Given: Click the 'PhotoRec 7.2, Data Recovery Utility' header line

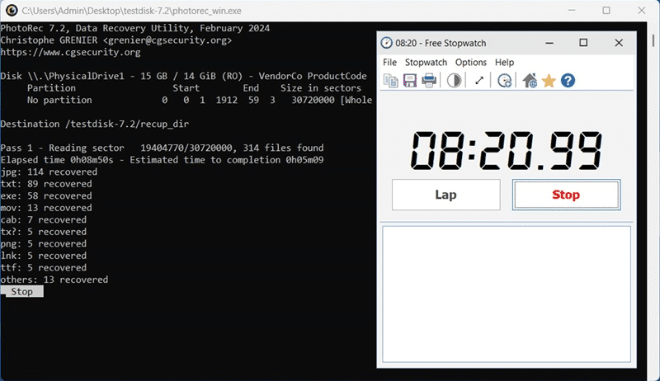Looking at the screenshot, I should (x=135, y=28).
